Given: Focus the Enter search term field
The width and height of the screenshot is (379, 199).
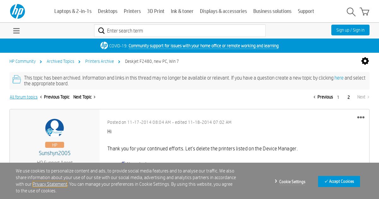Looking at the screenshot, I should [180, 31].
